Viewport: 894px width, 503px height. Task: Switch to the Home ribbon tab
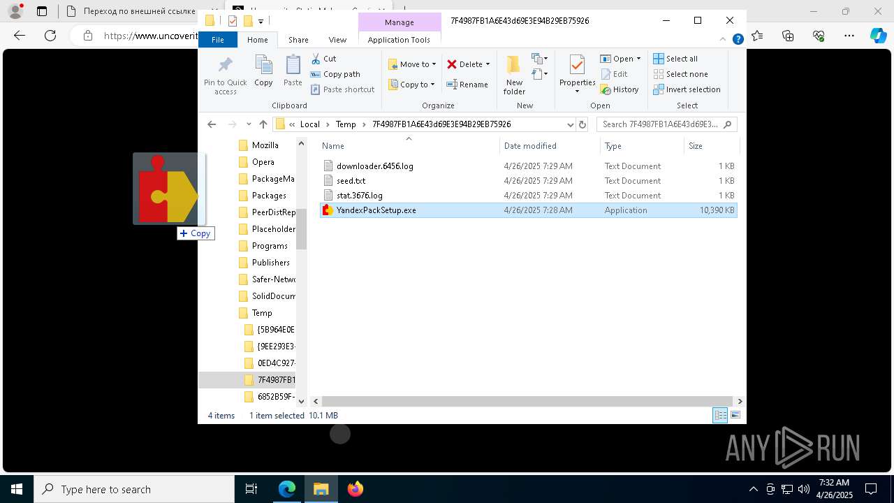[x=257, y=40]
